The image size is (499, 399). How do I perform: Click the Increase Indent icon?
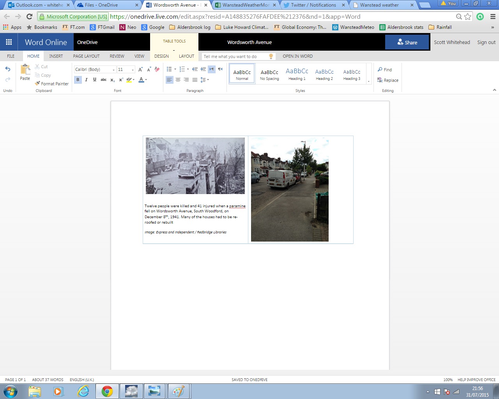pos(203,69)
